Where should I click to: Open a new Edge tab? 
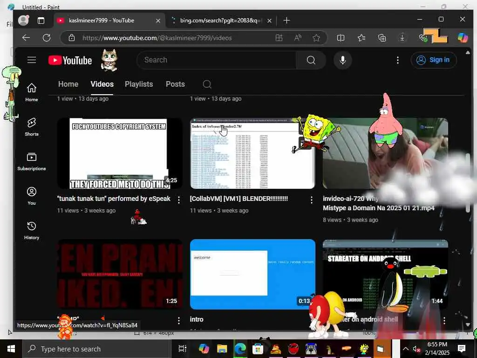286,21
